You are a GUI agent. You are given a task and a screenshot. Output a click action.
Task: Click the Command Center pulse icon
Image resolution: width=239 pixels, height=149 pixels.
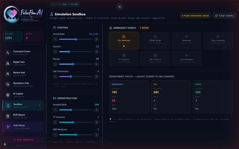click(8, 53)
